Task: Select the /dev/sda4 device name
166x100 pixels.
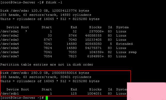Action: pyautogui.click(x=10, y=44)
